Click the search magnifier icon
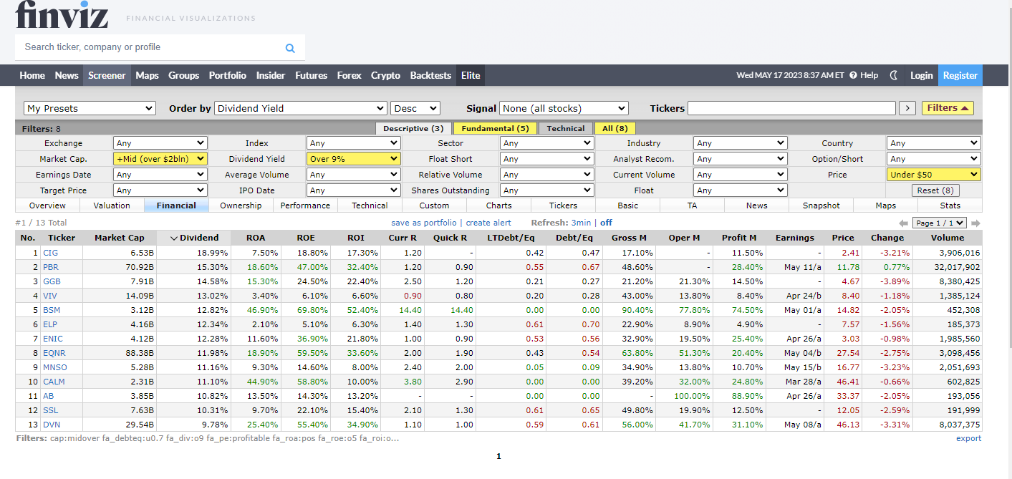 (x=290, y=48)
